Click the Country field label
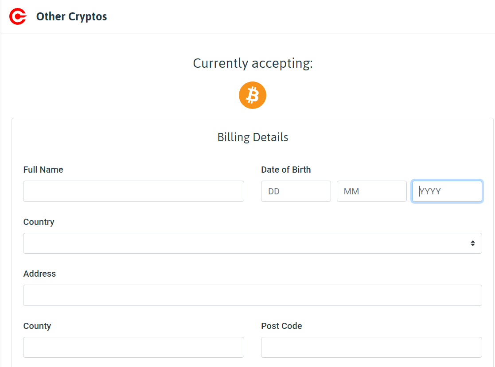The height and width of the screenshot is (367, 495). click(39, 222)
